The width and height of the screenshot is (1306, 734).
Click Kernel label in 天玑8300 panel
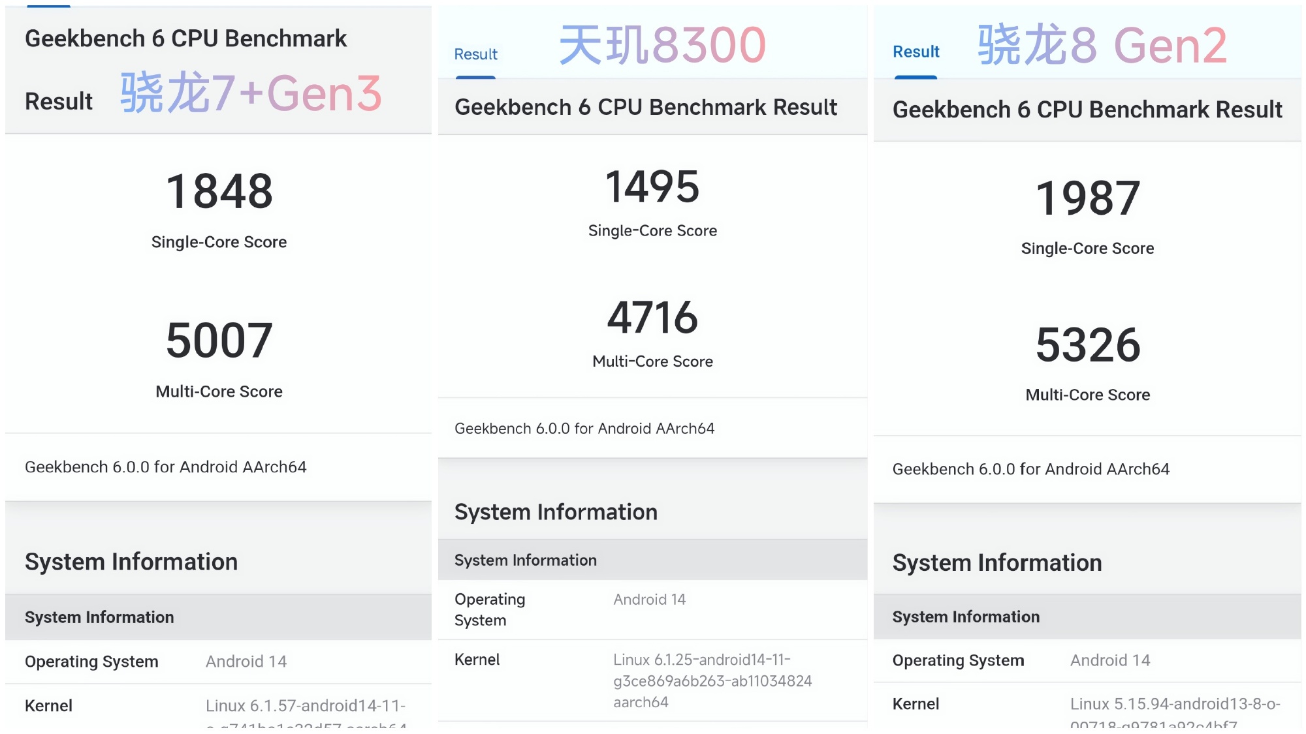(477, 660)
